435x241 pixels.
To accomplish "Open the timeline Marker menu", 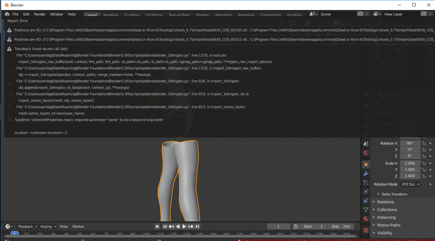I will pos(78,226).
